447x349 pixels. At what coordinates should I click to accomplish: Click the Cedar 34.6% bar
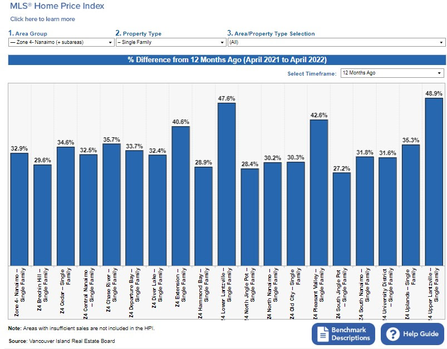66,206
